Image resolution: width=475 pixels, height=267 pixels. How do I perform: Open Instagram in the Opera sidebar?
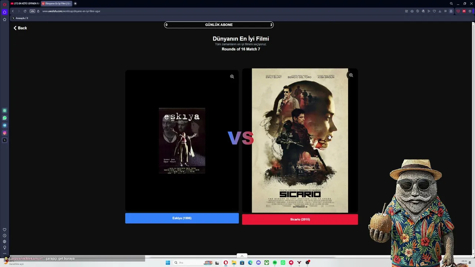(x=4, y=133)
